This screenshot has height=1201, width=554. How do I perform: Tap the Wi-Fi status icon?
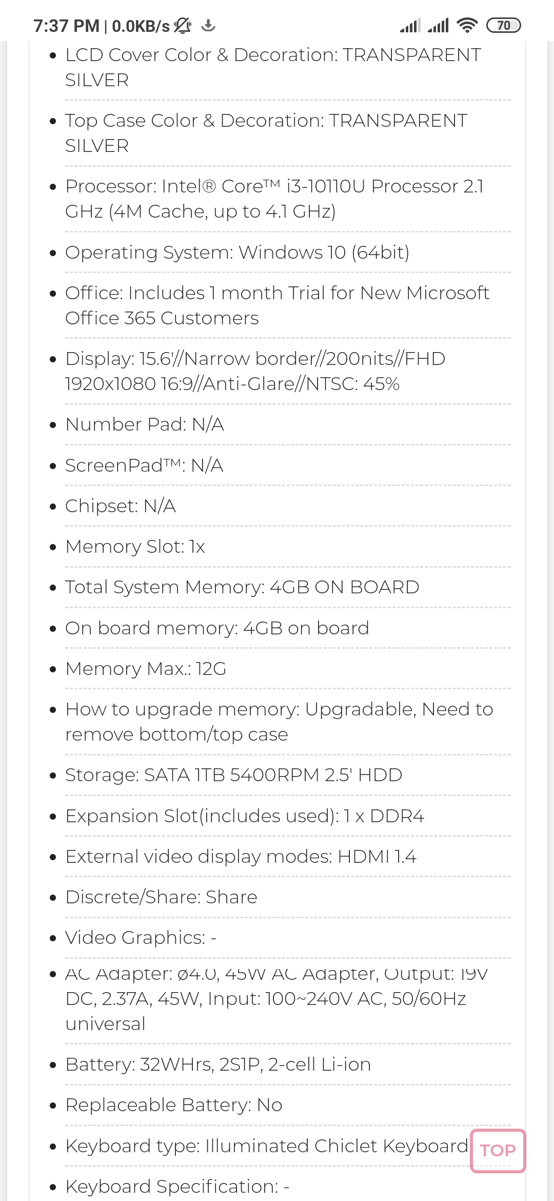(x=467, y=25)
